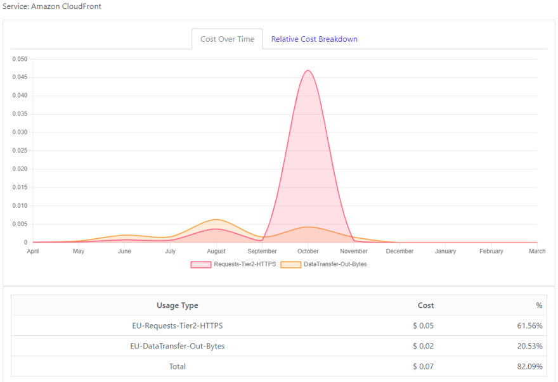
Task: Click the July x-axis label
Action: [x=170, y=251]
